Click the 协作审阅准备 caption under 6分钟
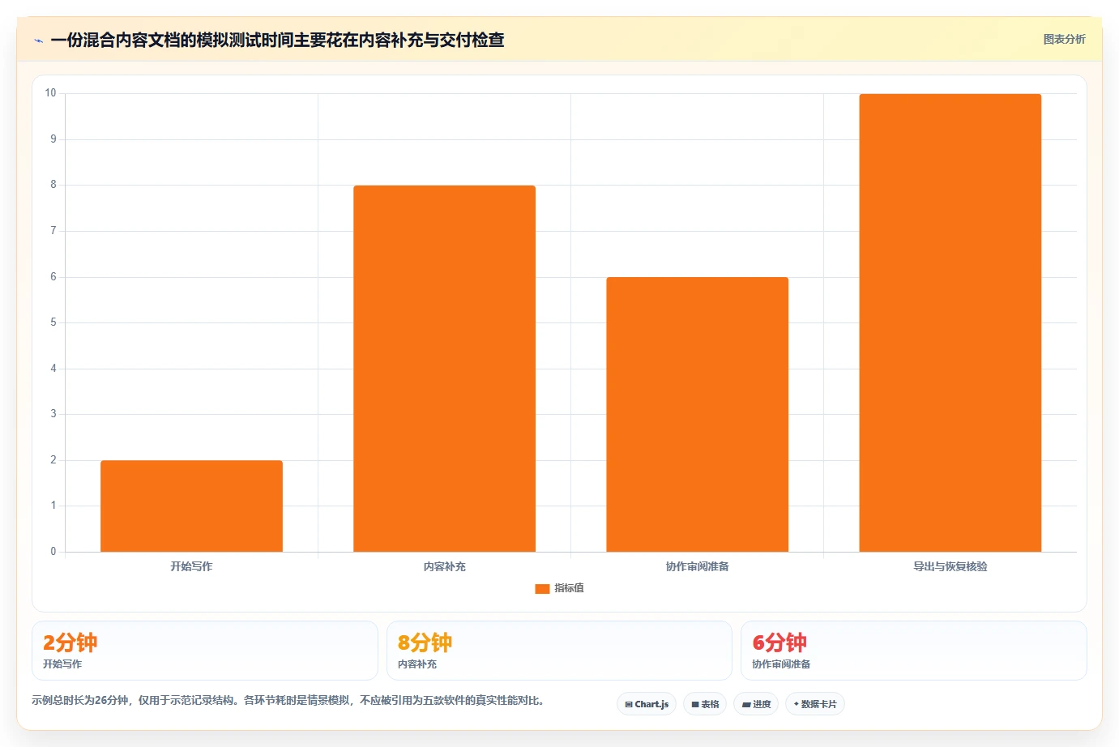 781,664
